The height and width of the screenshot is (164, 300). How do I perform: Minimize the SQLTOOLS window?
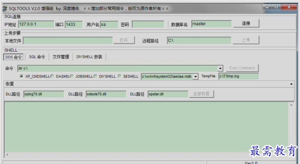(267, 7)
